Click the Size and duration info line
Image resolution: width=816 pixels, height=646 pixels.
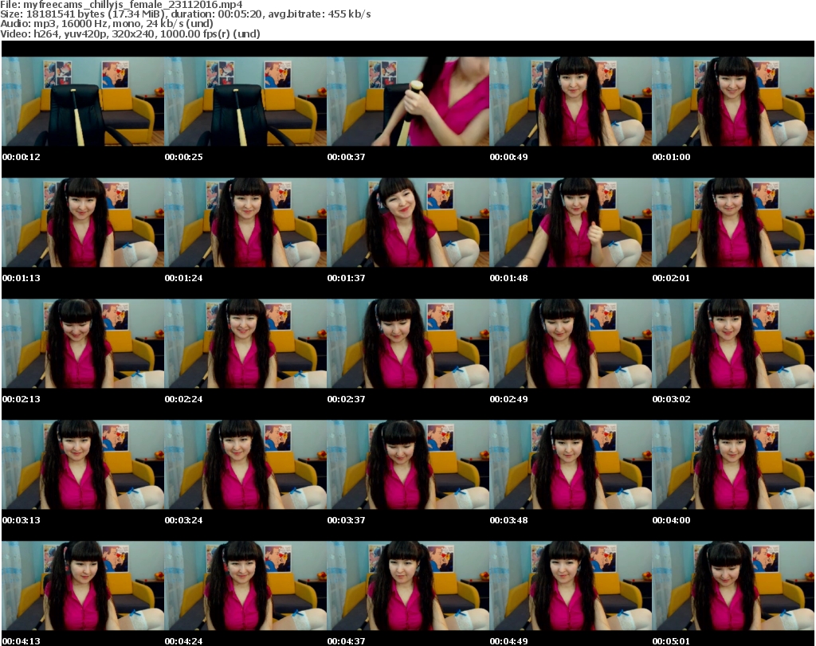(x=185, y=14)
